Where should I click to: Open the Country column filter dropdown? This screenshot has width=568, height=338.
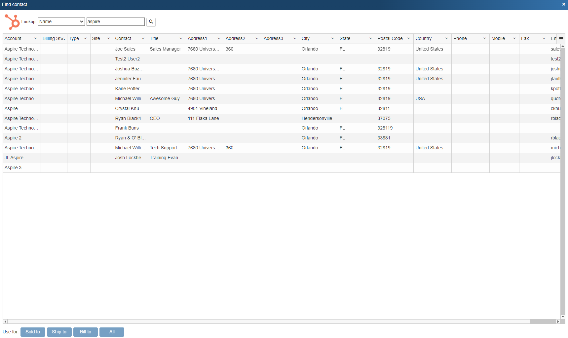[x=446, y=38]
